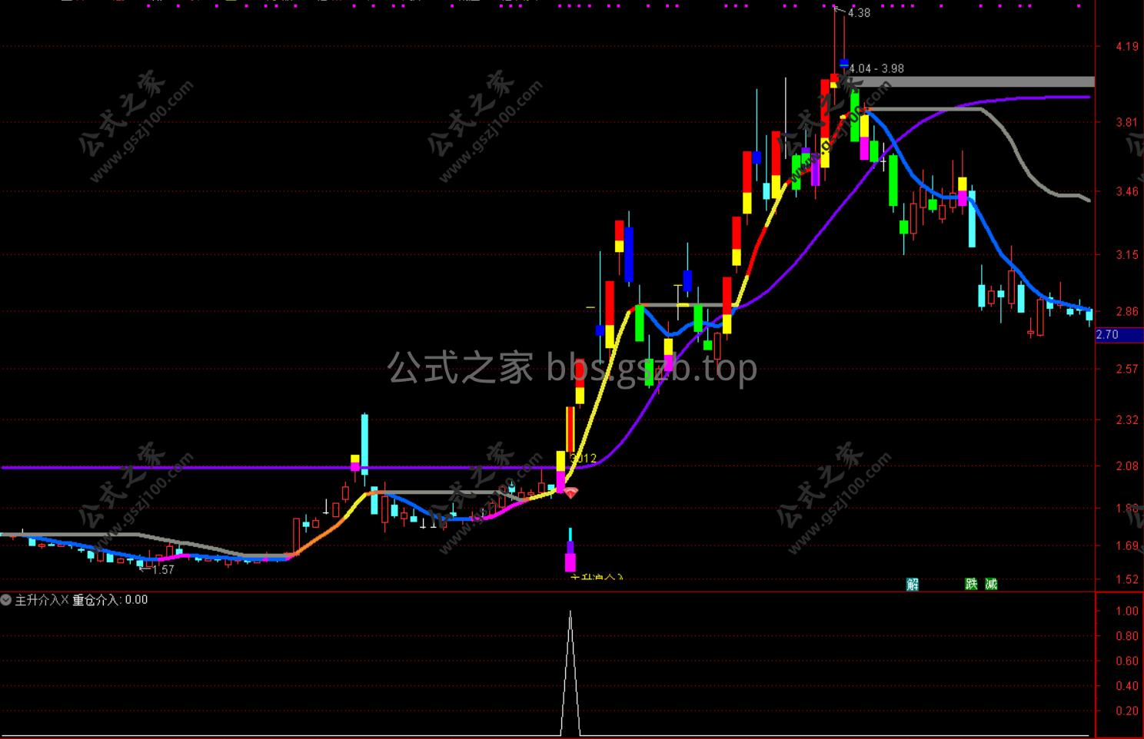The width and height of the screenshot is (1144, 739).
Task: Click the red diamond buy-signal icon
Action: coord(570,492)
